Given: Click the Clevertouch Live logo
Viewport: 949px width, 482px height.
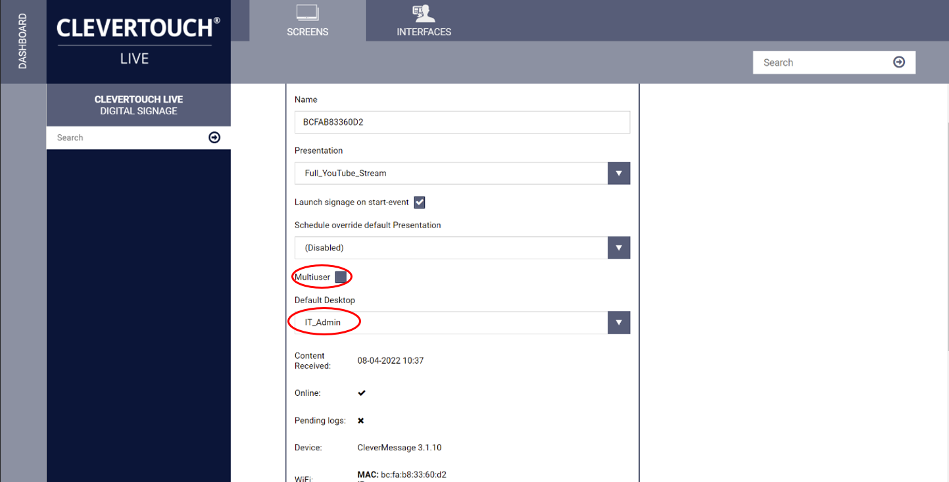Looking at the screenshot, I should pyautogui.click(x=138, y=41).
